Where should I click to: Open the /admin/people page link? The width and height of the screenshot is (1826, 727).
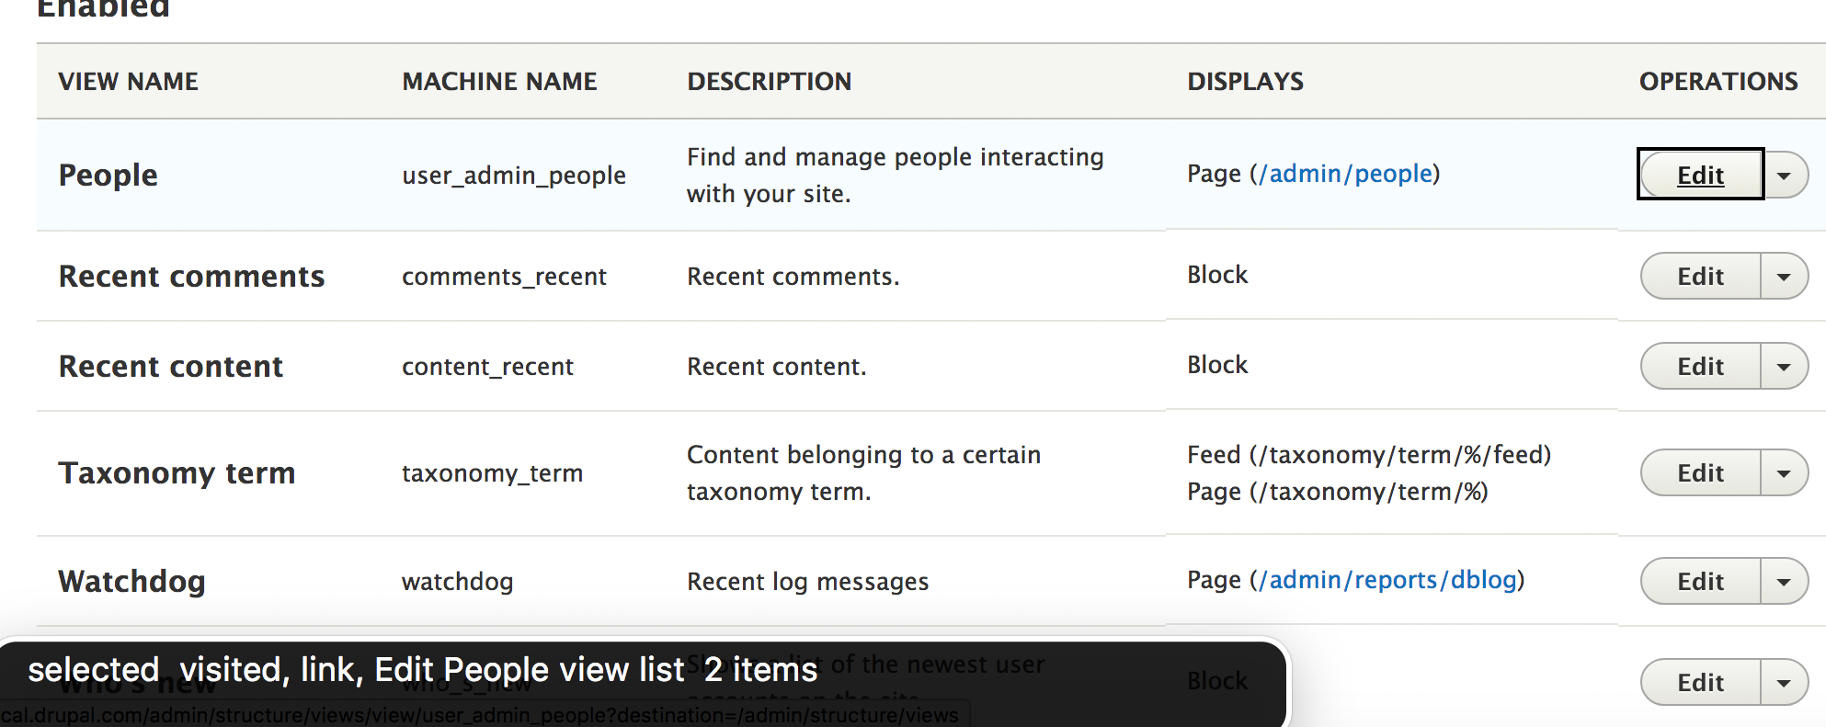(x=1345, y=173)
